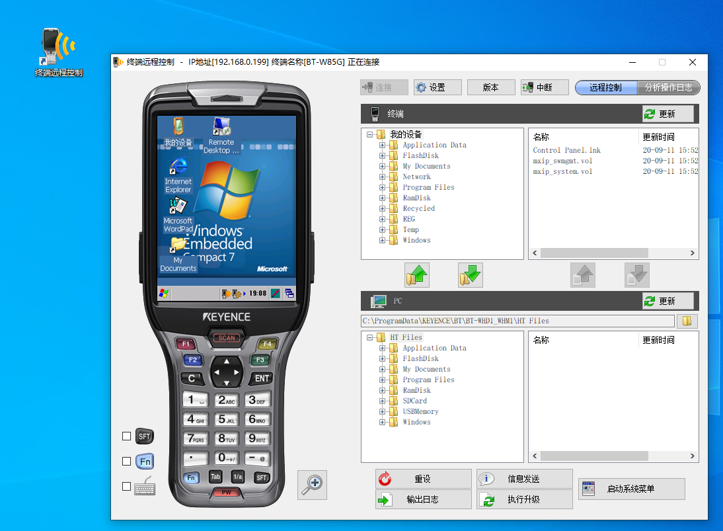723x531 pixels.
Task: Select terminal Recycled folder
Action: click(x=419, y=208)
